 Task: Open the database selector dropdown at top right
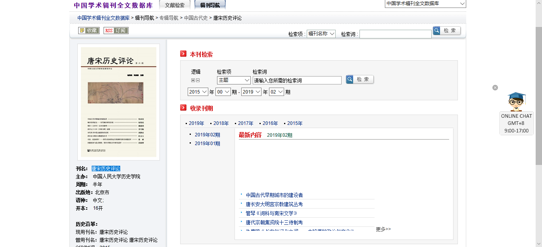click(425, 4)
